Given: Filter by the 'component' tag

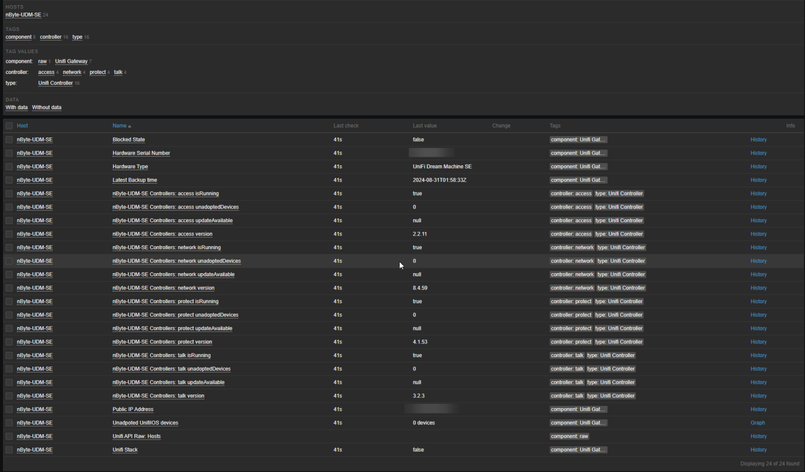Looking at the screenshot, I should pyautogui.click(x=19, y=37).
